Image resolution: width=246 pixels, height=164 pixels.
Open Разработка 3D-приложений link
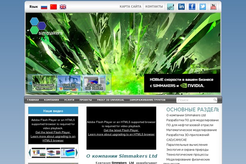pyautogui.click(x=188, y=135)
